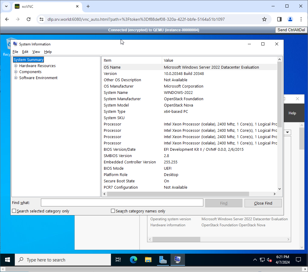Expand the Software Environment node
The height and width of the screenshot is (272, 308).
[16, 78]
